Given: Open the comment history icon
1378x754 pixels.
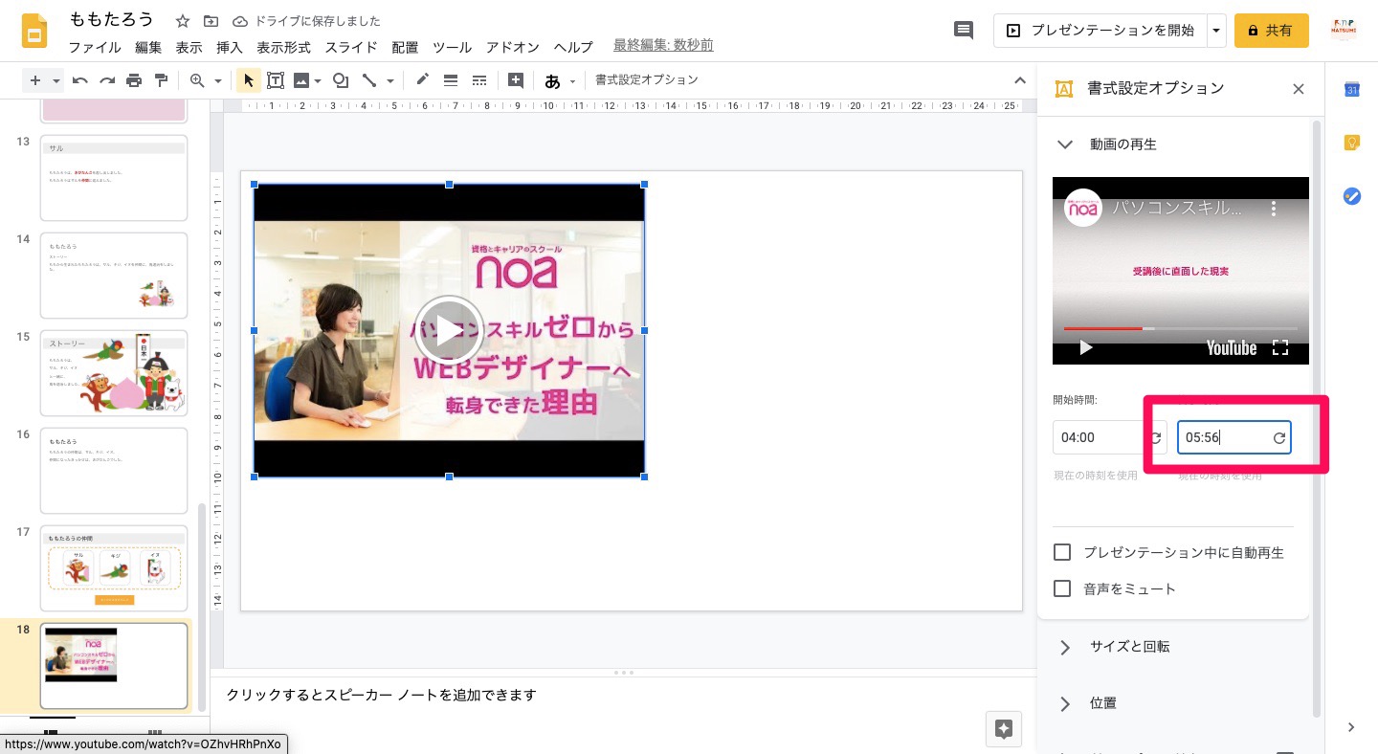Looking at the screenshot, I should (964, 31).
